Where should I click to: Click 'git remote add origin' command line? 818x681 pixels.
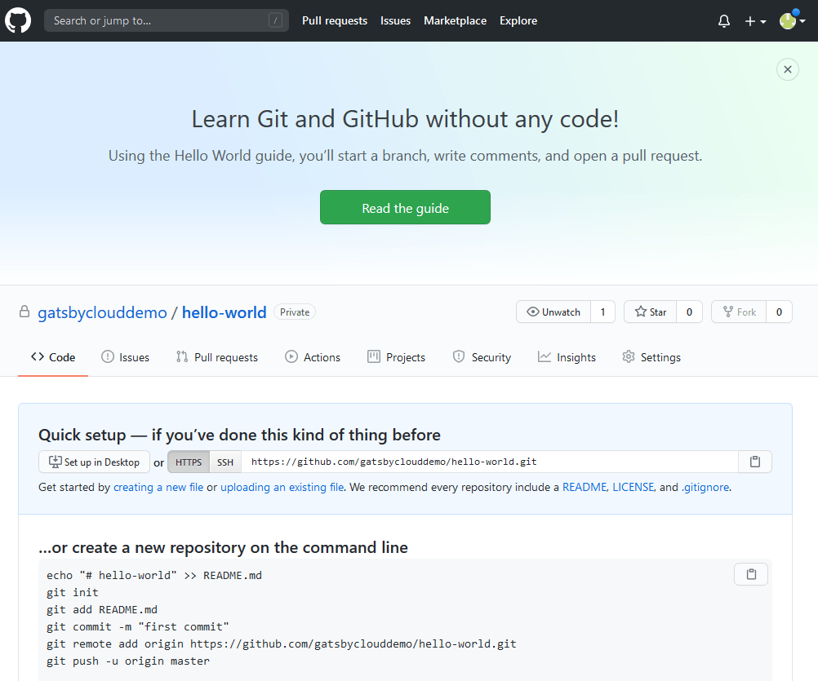[x=281, y=644]
